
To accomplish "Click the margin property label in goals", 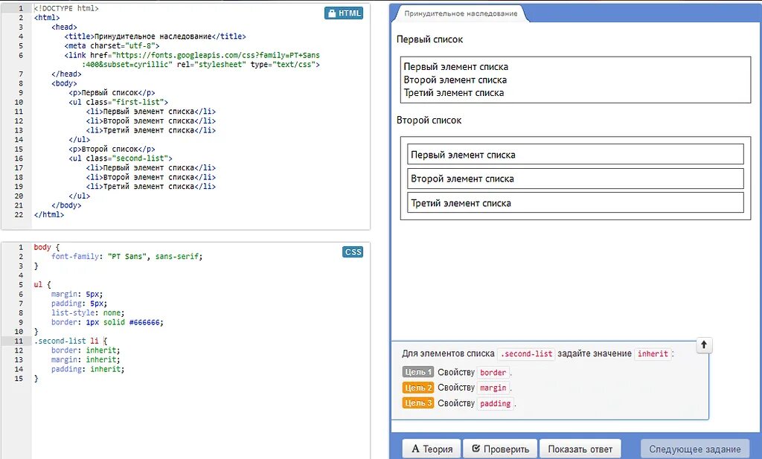I will pyautogui.click(x=493, y=388).
